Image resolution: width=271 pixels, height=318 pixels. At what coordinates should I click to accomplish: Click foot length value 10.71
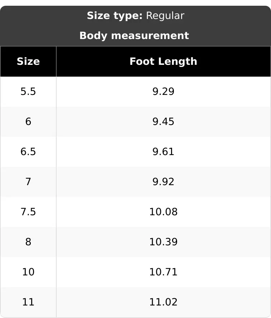pyautogui.click(x=163, y=272)
